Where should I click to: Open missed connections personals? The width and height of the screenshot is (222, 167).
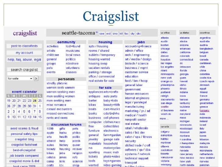point(60,113)
